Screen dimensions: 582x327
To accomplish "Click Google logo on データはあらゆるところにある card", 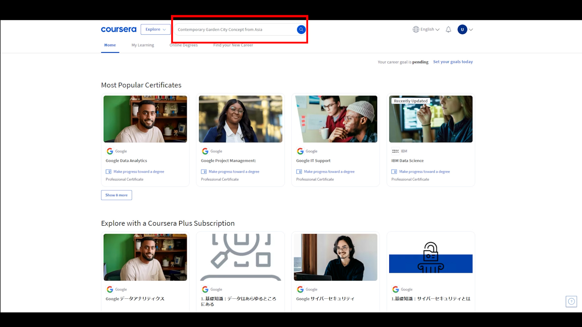I will [205, 289].
